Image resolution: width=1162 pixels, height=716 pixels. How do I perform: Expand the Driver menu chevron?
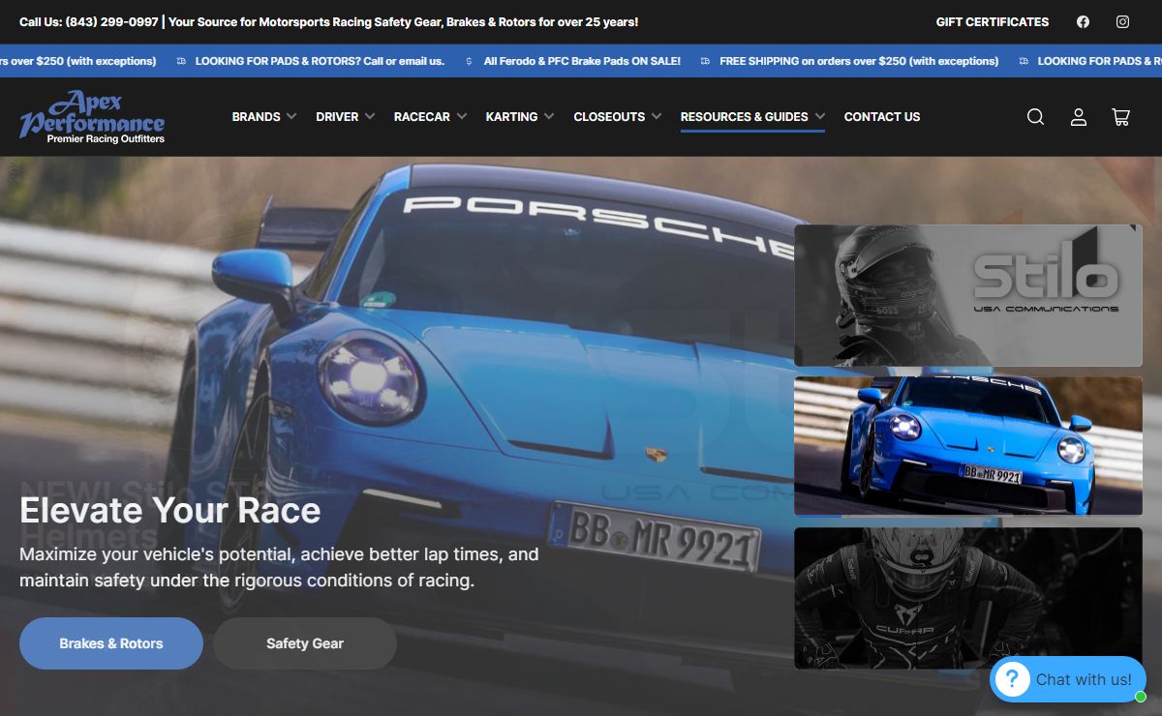(x=368, y=116)
